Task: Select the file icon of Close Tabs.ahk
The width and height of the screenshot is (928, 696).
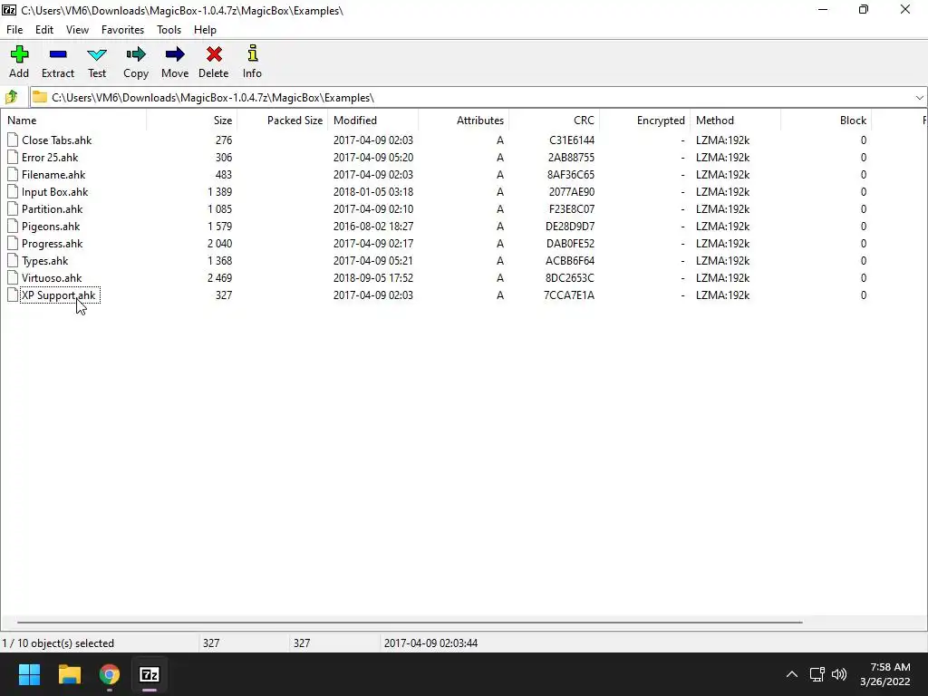Action: [x=13, y=140]
